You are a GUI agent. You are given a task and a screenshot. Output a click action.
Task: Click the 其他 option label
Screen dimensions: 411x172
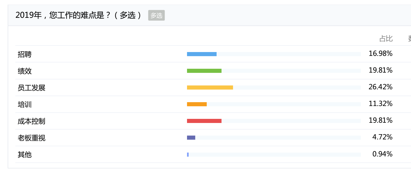click(25, 154)
